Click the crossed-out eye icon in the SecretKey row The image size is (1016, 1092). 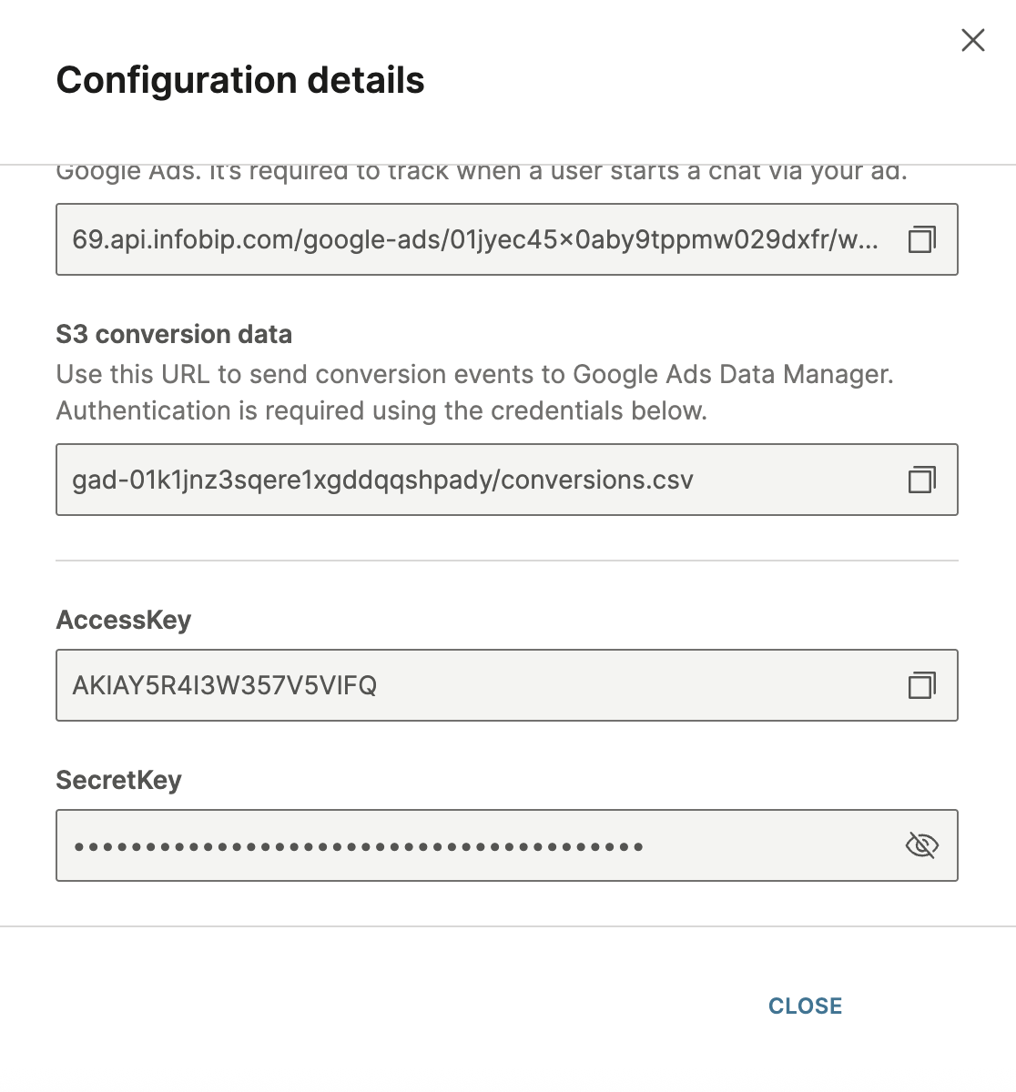(922, 845)
